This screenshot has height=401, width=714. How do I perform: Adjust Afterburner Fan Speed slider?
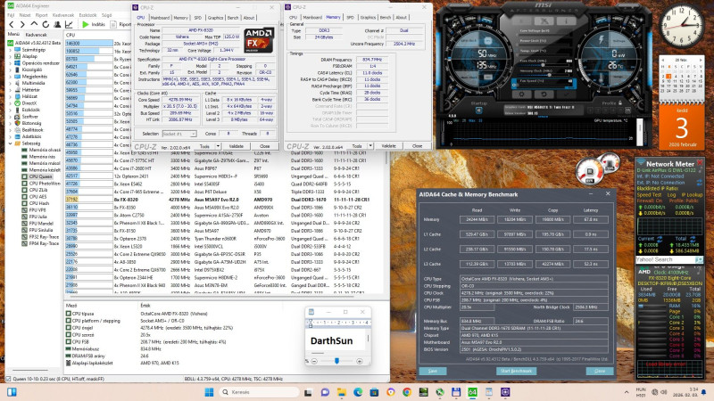[x=545, y=85]
